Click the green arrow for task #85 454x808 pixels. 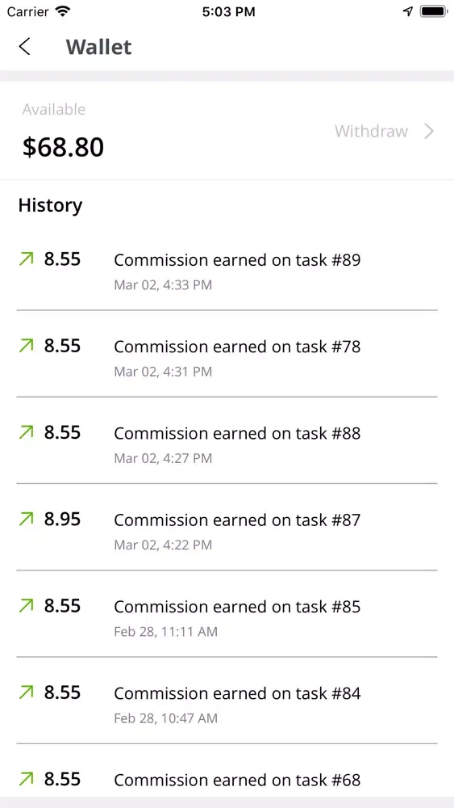pos(26,605)
